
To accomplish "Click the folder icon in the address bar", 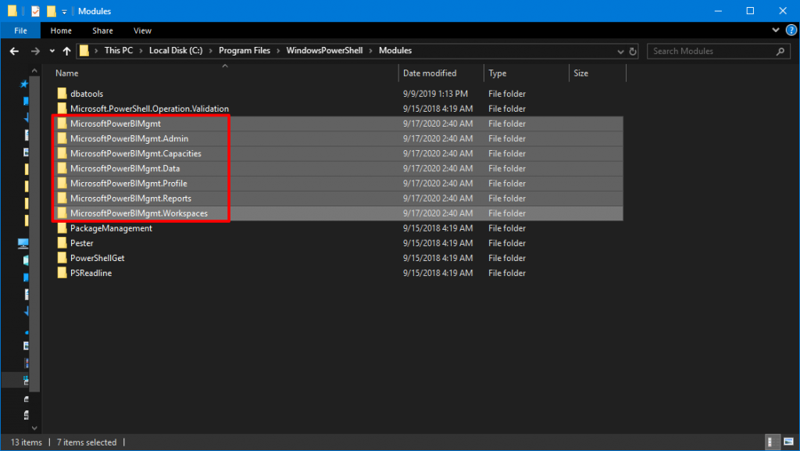I will [84, 51].
